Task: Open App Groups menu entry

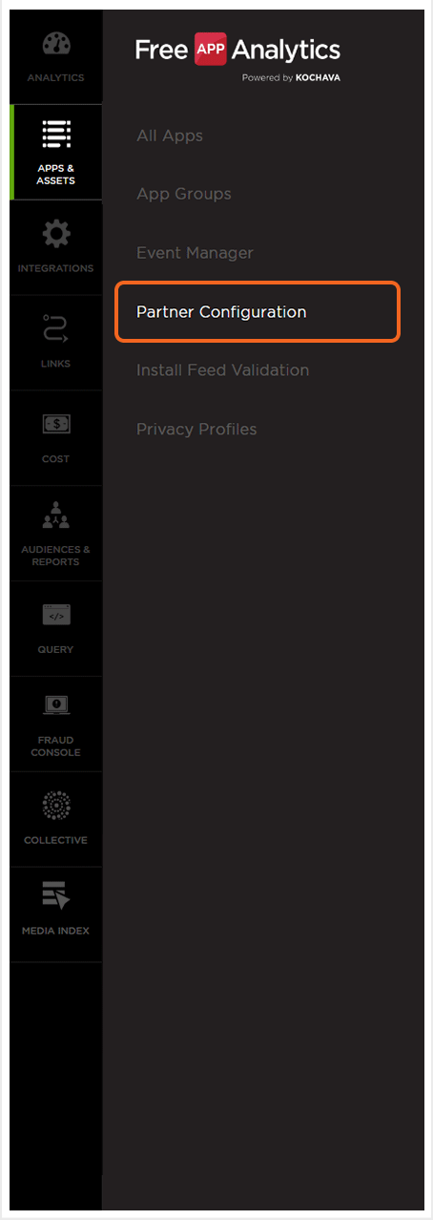Action: pos(184,195)
